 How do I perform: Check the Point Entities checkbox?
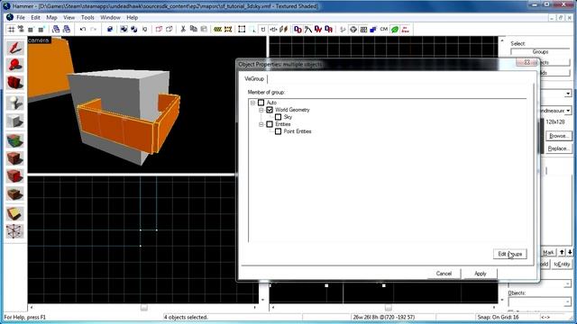[279, 131]
